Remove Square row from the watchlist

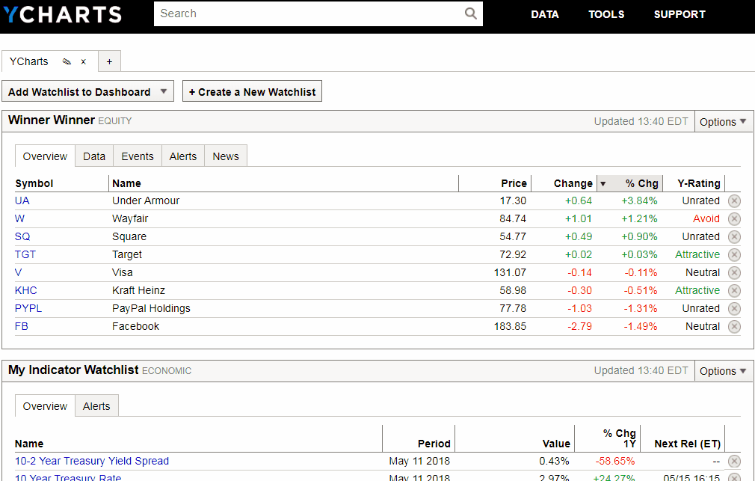pyautogui.click(x=734, y=236)
